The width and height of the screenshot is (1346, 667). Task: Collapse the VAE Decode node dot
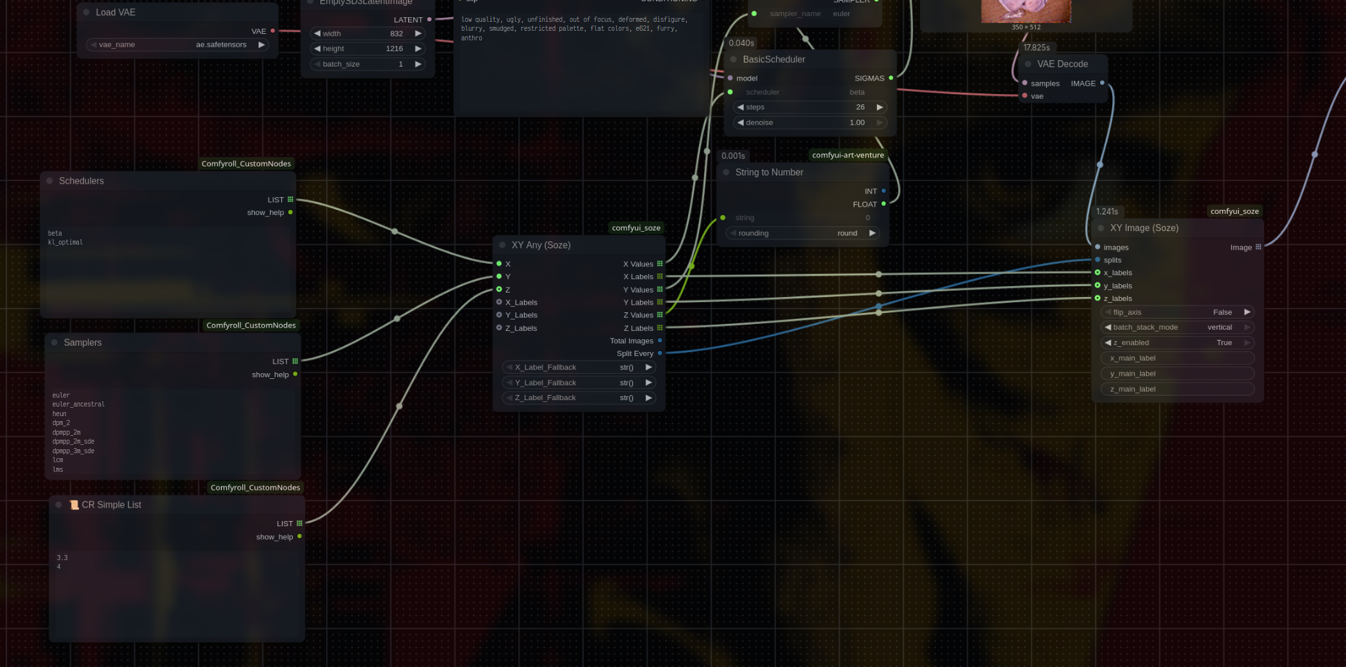(x=1028, y=64)
